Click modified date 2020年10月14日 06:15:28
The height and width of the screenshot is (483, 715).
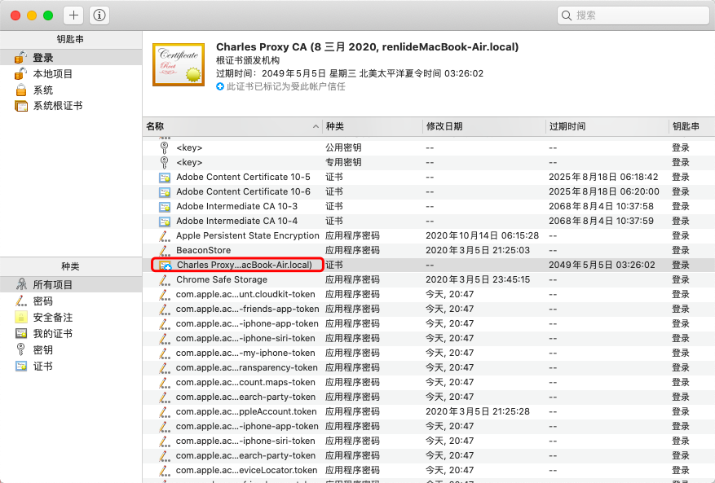point(482,235)
